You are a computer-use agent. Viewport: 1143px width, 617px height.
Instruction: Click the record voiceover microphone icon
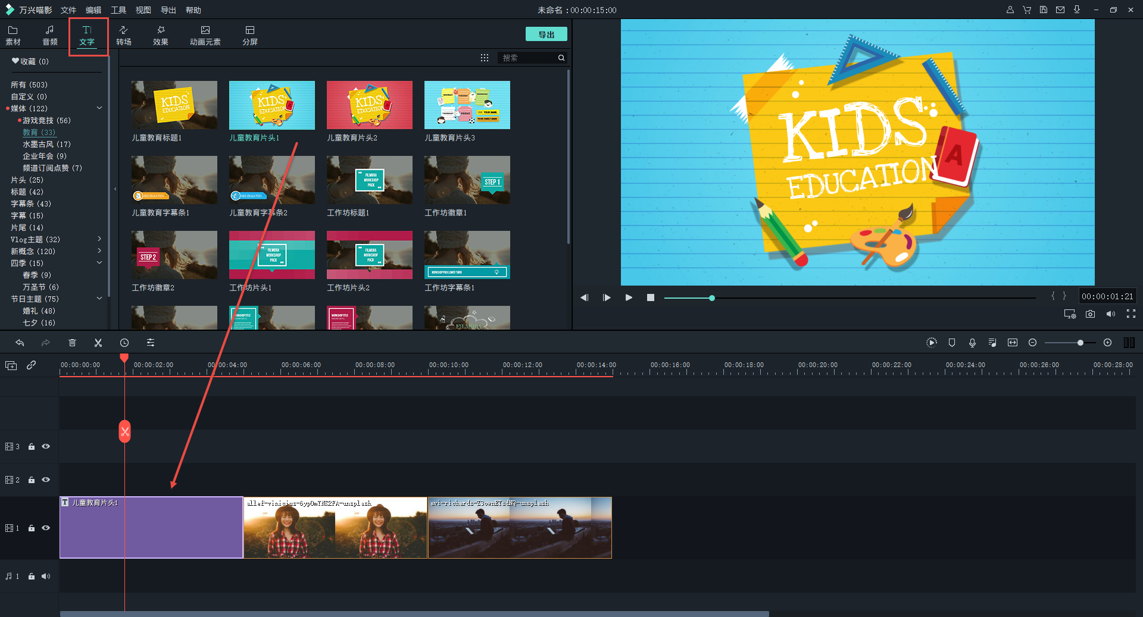972,343
